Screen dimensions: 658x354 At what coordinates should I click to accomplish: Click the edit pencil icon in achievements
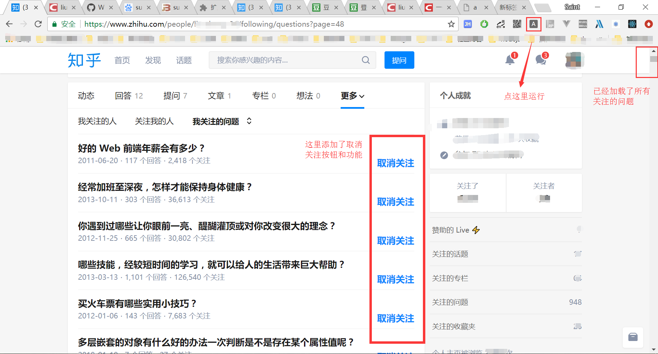click(x=444, y=155)
